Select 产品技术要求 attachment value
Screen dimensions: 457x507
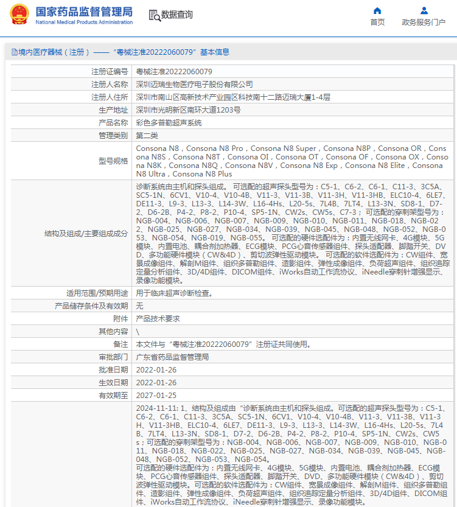158,318
